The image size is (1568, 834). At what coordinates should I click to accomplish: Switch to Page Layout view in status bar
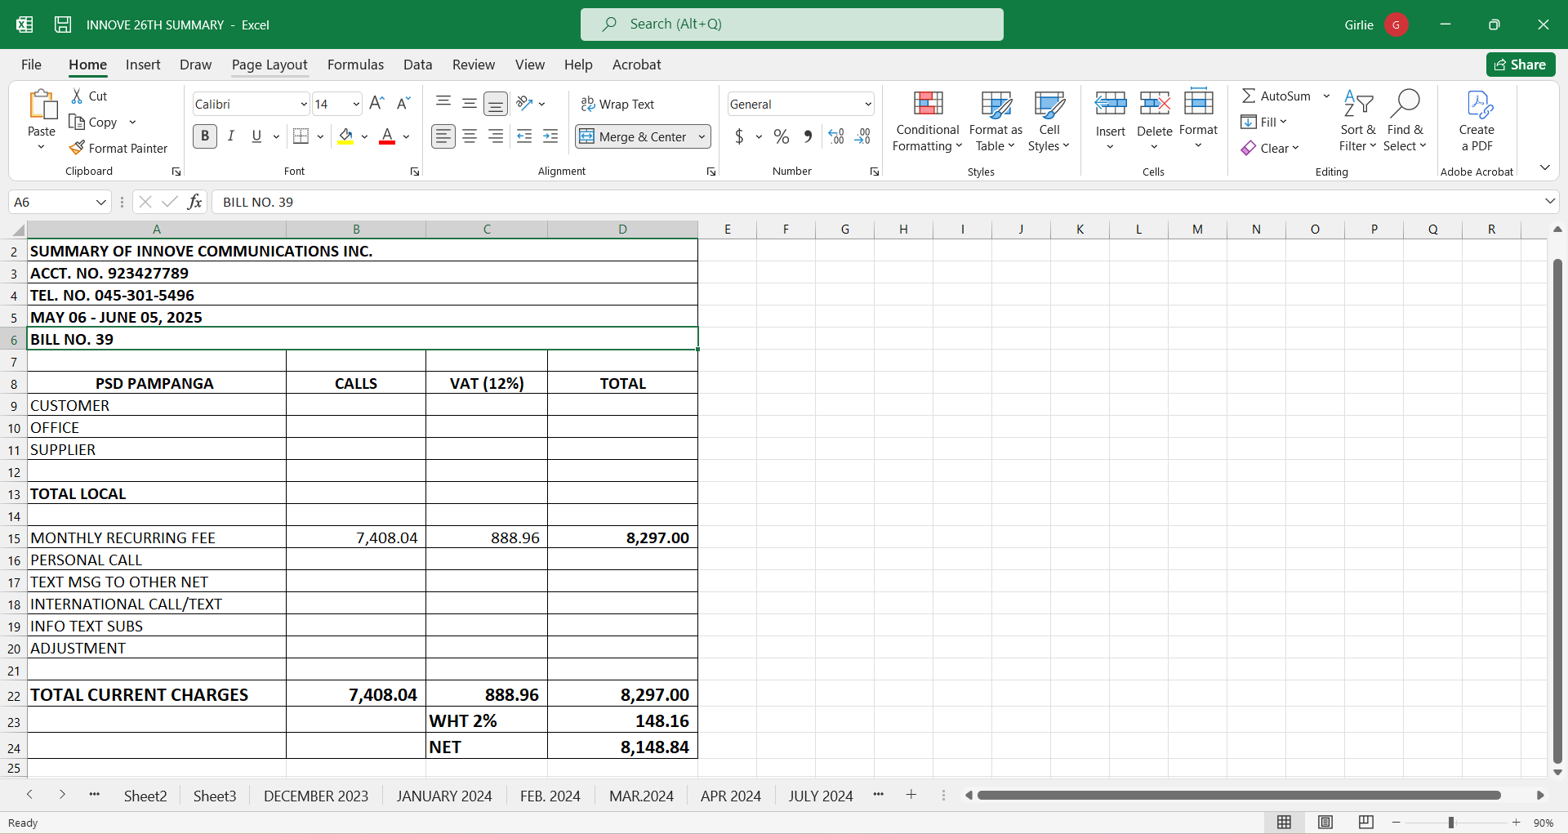click(1325, 823)
